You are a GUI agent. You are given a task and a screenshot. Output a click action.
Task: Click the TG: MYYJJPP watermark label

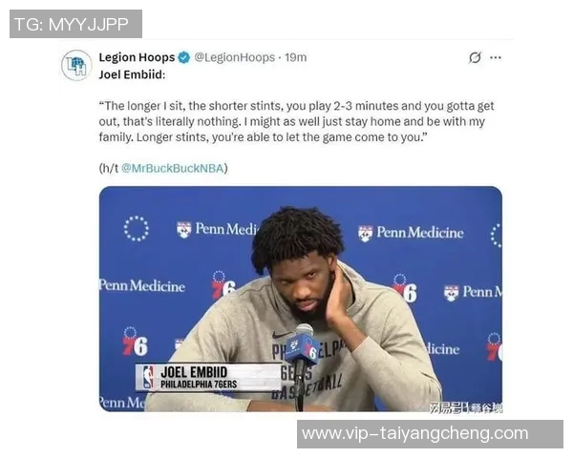[x=75, y=24]
